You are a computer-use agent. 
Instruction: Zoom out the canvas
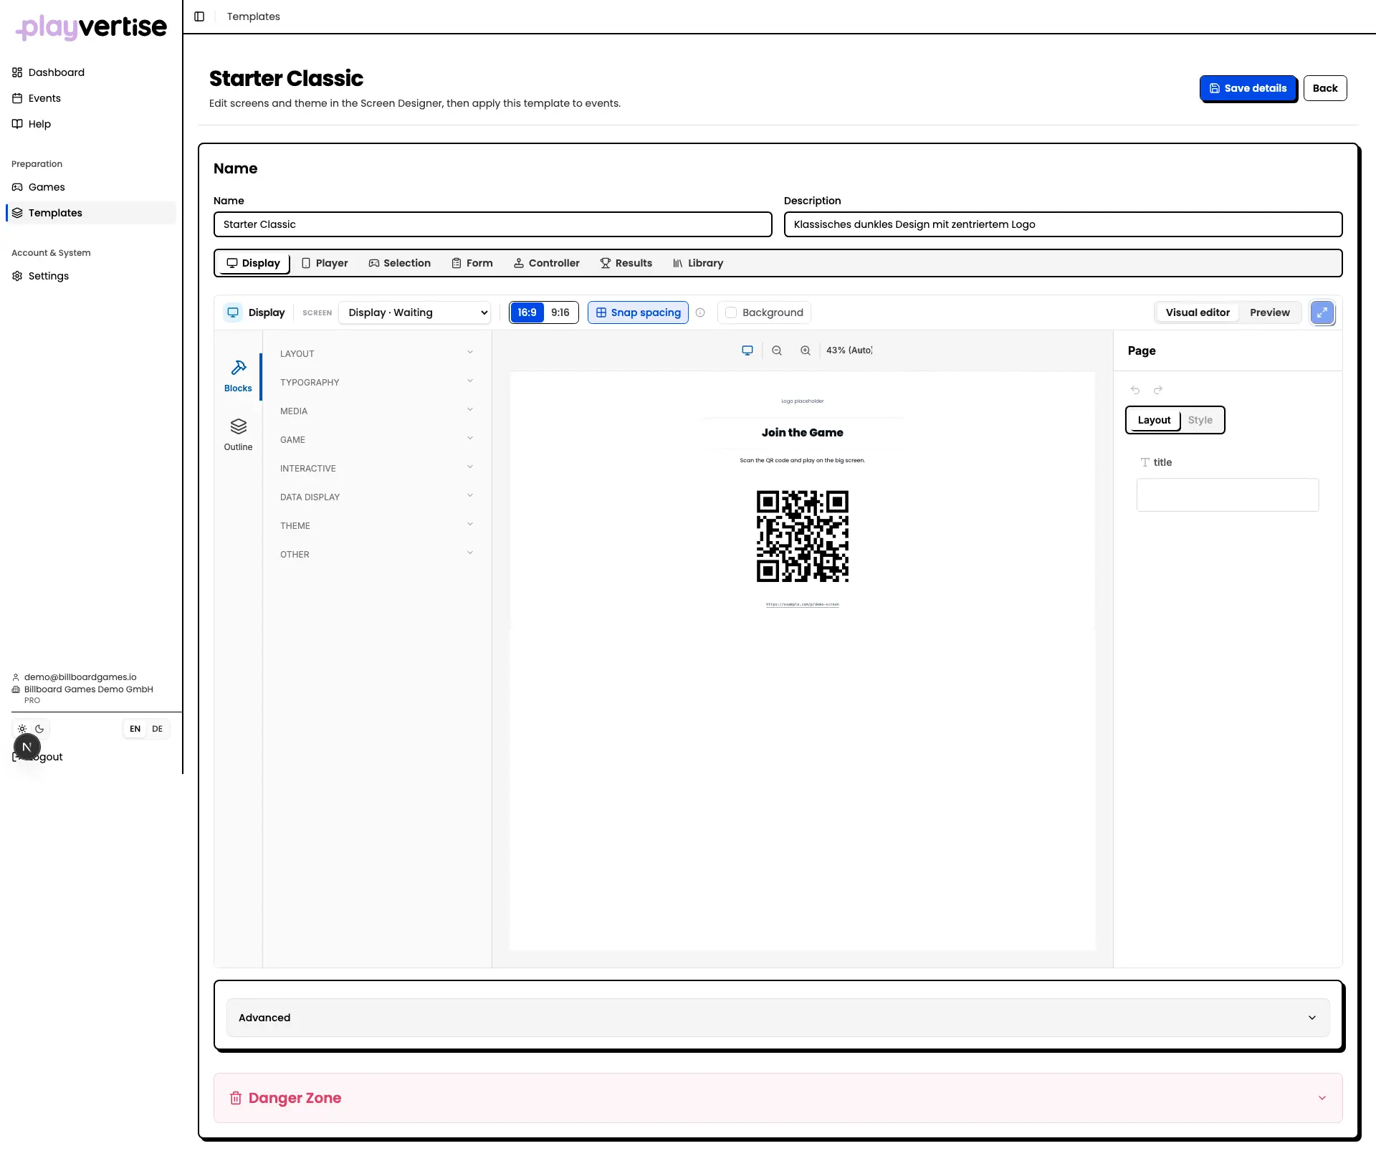777,350
